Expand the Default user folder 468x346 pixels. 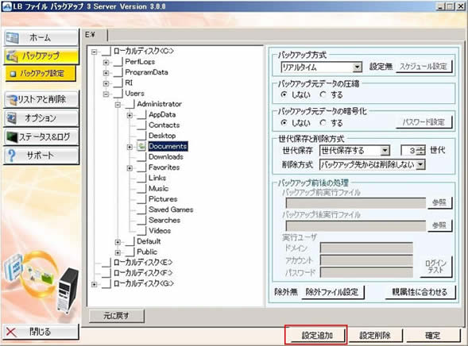[x=118, y=242]
